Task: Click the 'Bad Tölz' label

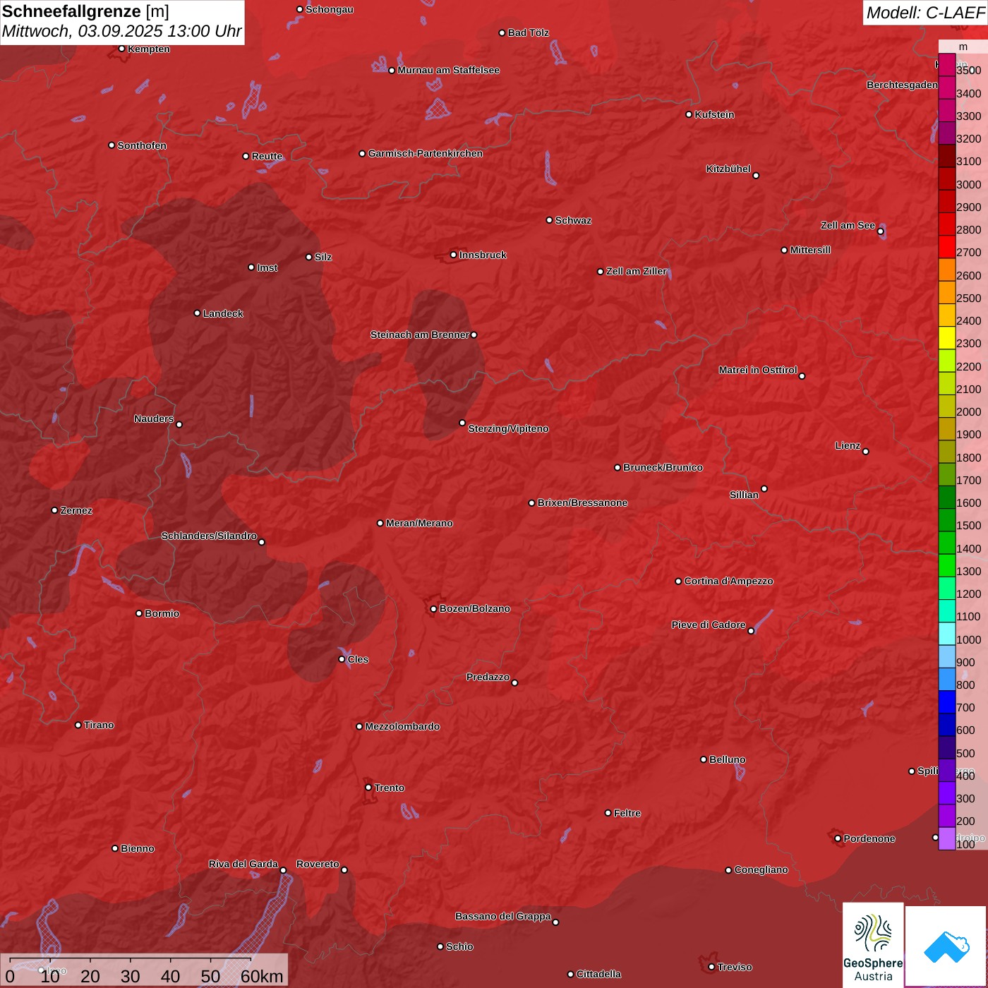Action: (x=529, y=32)
